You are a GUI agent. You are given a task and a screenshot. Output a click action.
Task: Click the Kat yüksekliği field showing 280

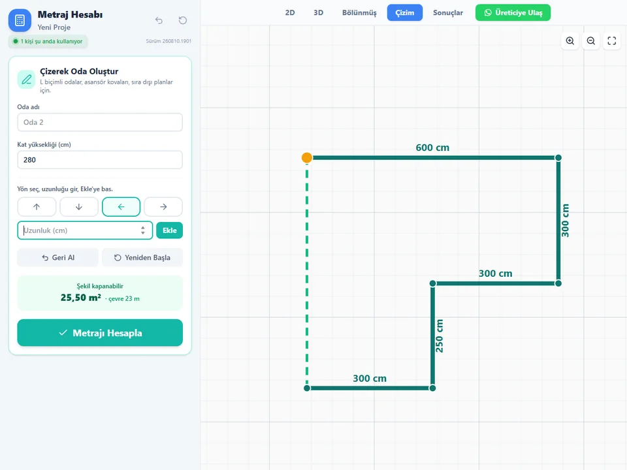coord(100,160)
